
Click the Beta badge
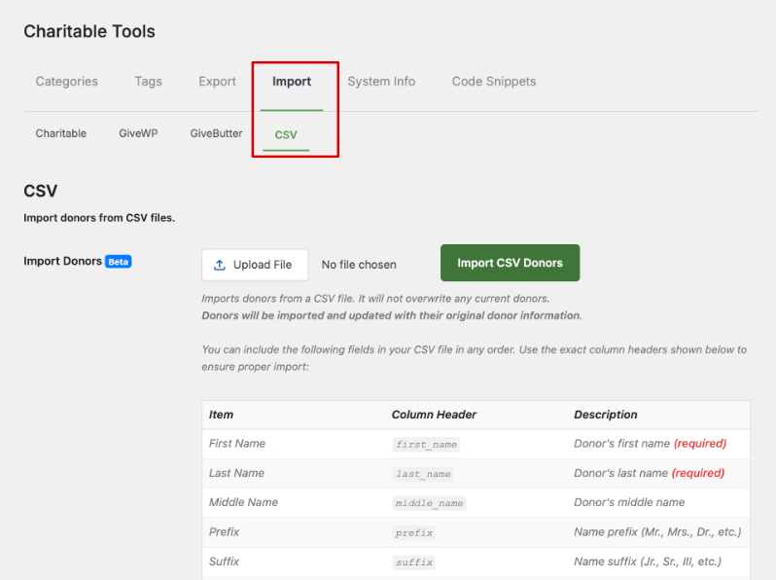point(119,262)
